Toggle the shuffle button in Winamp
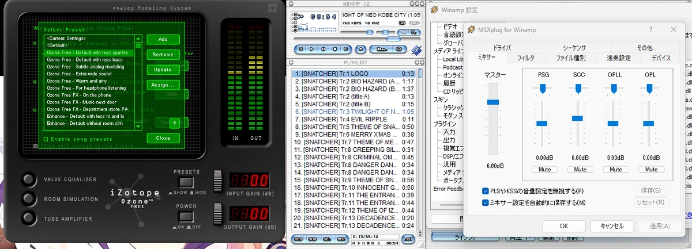The width and height of the screenshot is (692, 249). 382,49
